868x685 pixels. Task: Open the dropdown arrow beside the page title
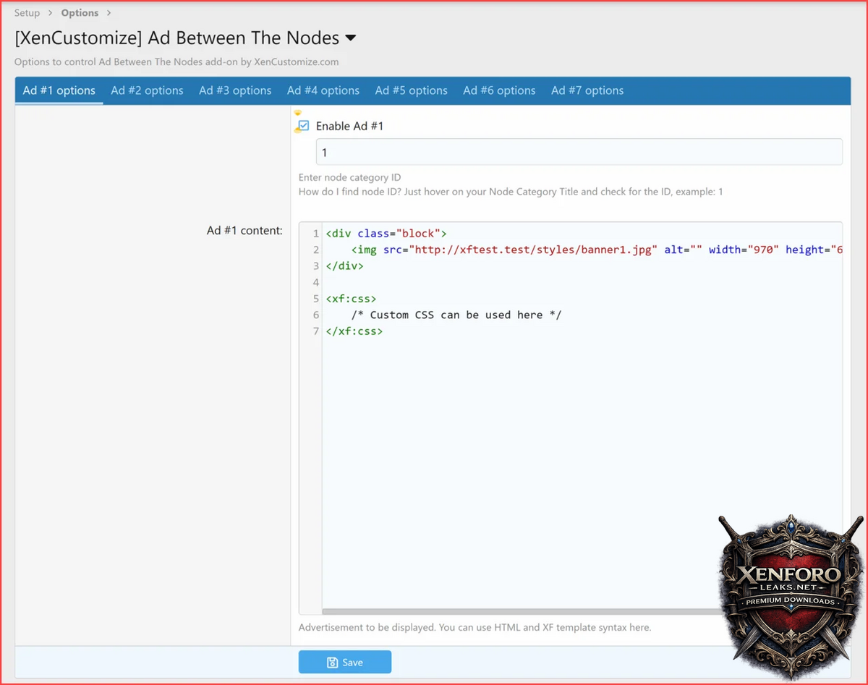click(351, 38)
